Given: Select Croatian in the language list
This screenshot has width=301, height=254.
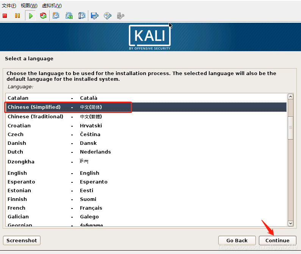Looking at the screenshot, I should [x=146, y=126].
